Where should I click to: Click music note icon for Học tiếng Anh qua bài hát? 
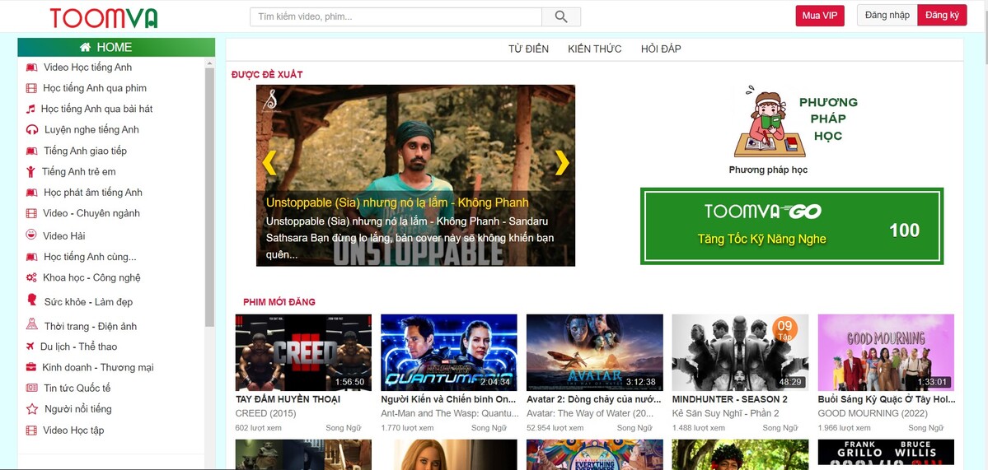click(30, 109)
